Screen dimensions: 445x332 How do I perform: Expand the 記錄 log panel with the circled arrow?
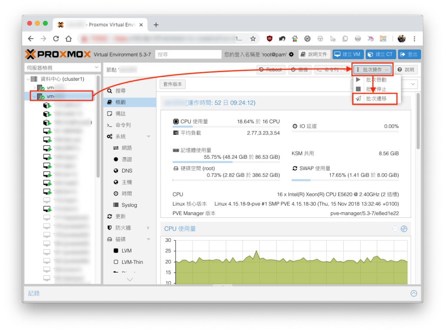coord(414,293)
